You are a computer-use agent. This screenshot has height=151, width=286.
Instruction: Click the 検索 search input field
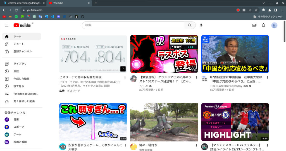pos(133,25)
